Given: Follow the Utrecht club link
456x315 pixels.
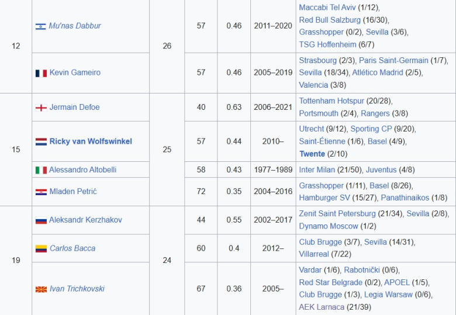Looking at the screenshot, I should [x=311, y=129].
